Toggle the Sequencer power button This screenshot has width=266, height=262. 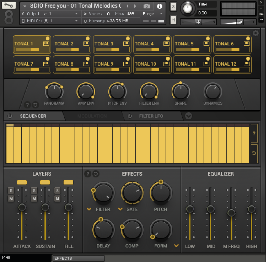click(10, 116)
